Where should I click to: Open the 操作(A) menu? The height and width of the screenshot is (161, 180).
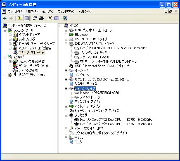click(x=32, y=11)
